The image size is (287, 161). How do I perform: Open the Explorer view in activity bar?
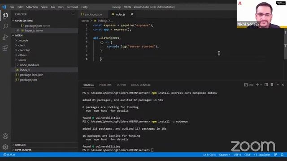pos(5,16)
